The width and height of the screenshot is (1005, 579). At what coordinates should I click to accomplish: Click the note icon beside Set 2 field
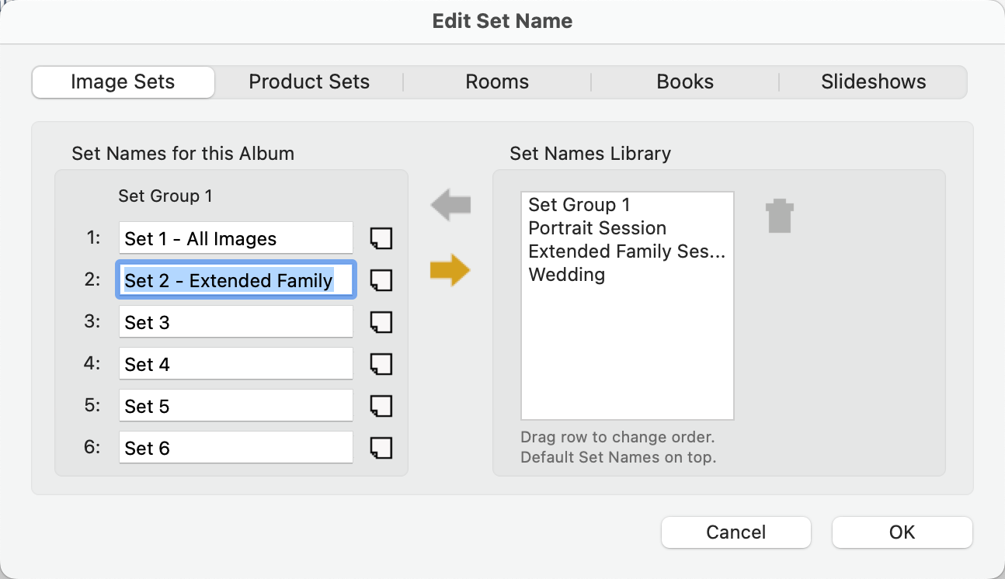[381, 280]
